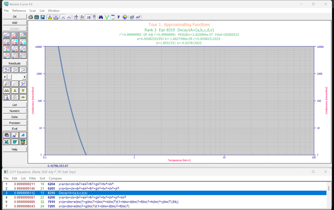Viewport: 334px width, 210px height.
Task: Click the C code generation icon
Action: pyautogui.click(x=23, y=135)
